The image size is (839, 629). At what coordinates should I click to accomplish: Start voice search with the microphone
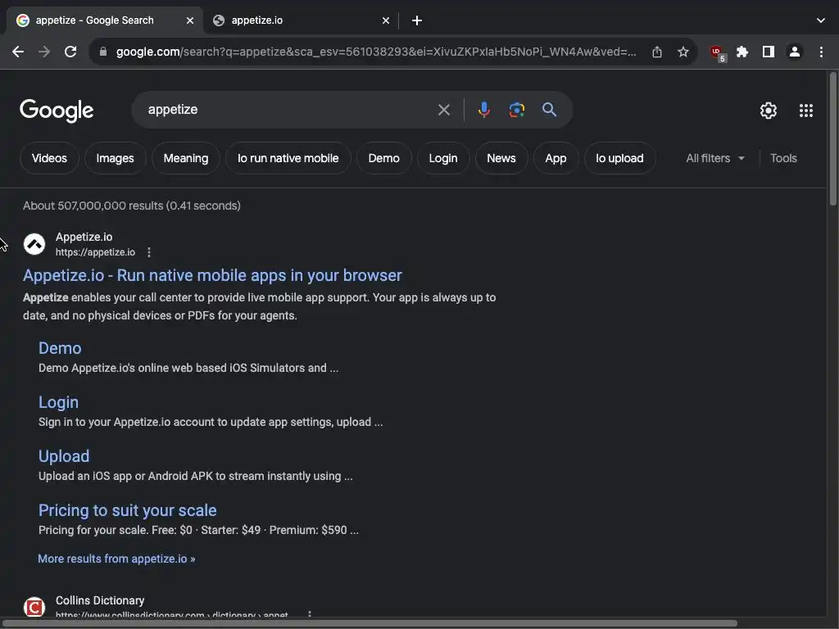point(483,110)
